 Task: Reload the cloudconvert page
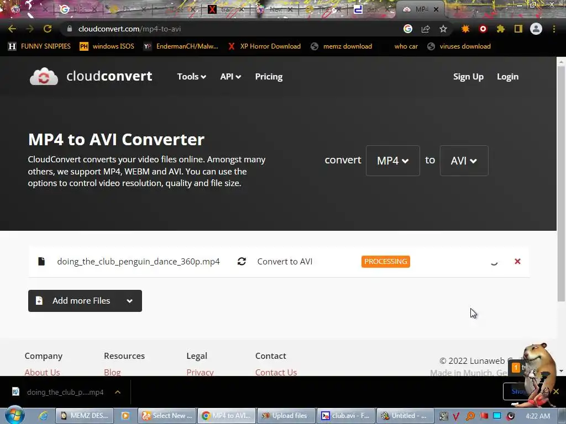click(x=48, y=29)
